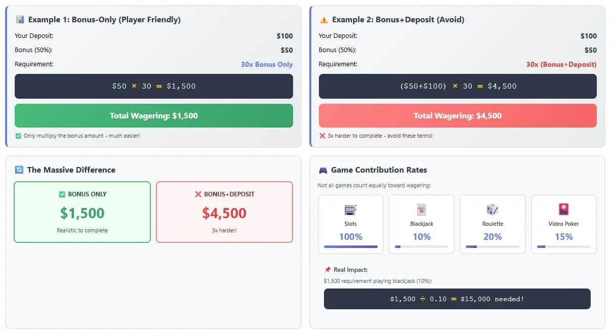
Task: Select the Slots machine icon
Action: 351,210
